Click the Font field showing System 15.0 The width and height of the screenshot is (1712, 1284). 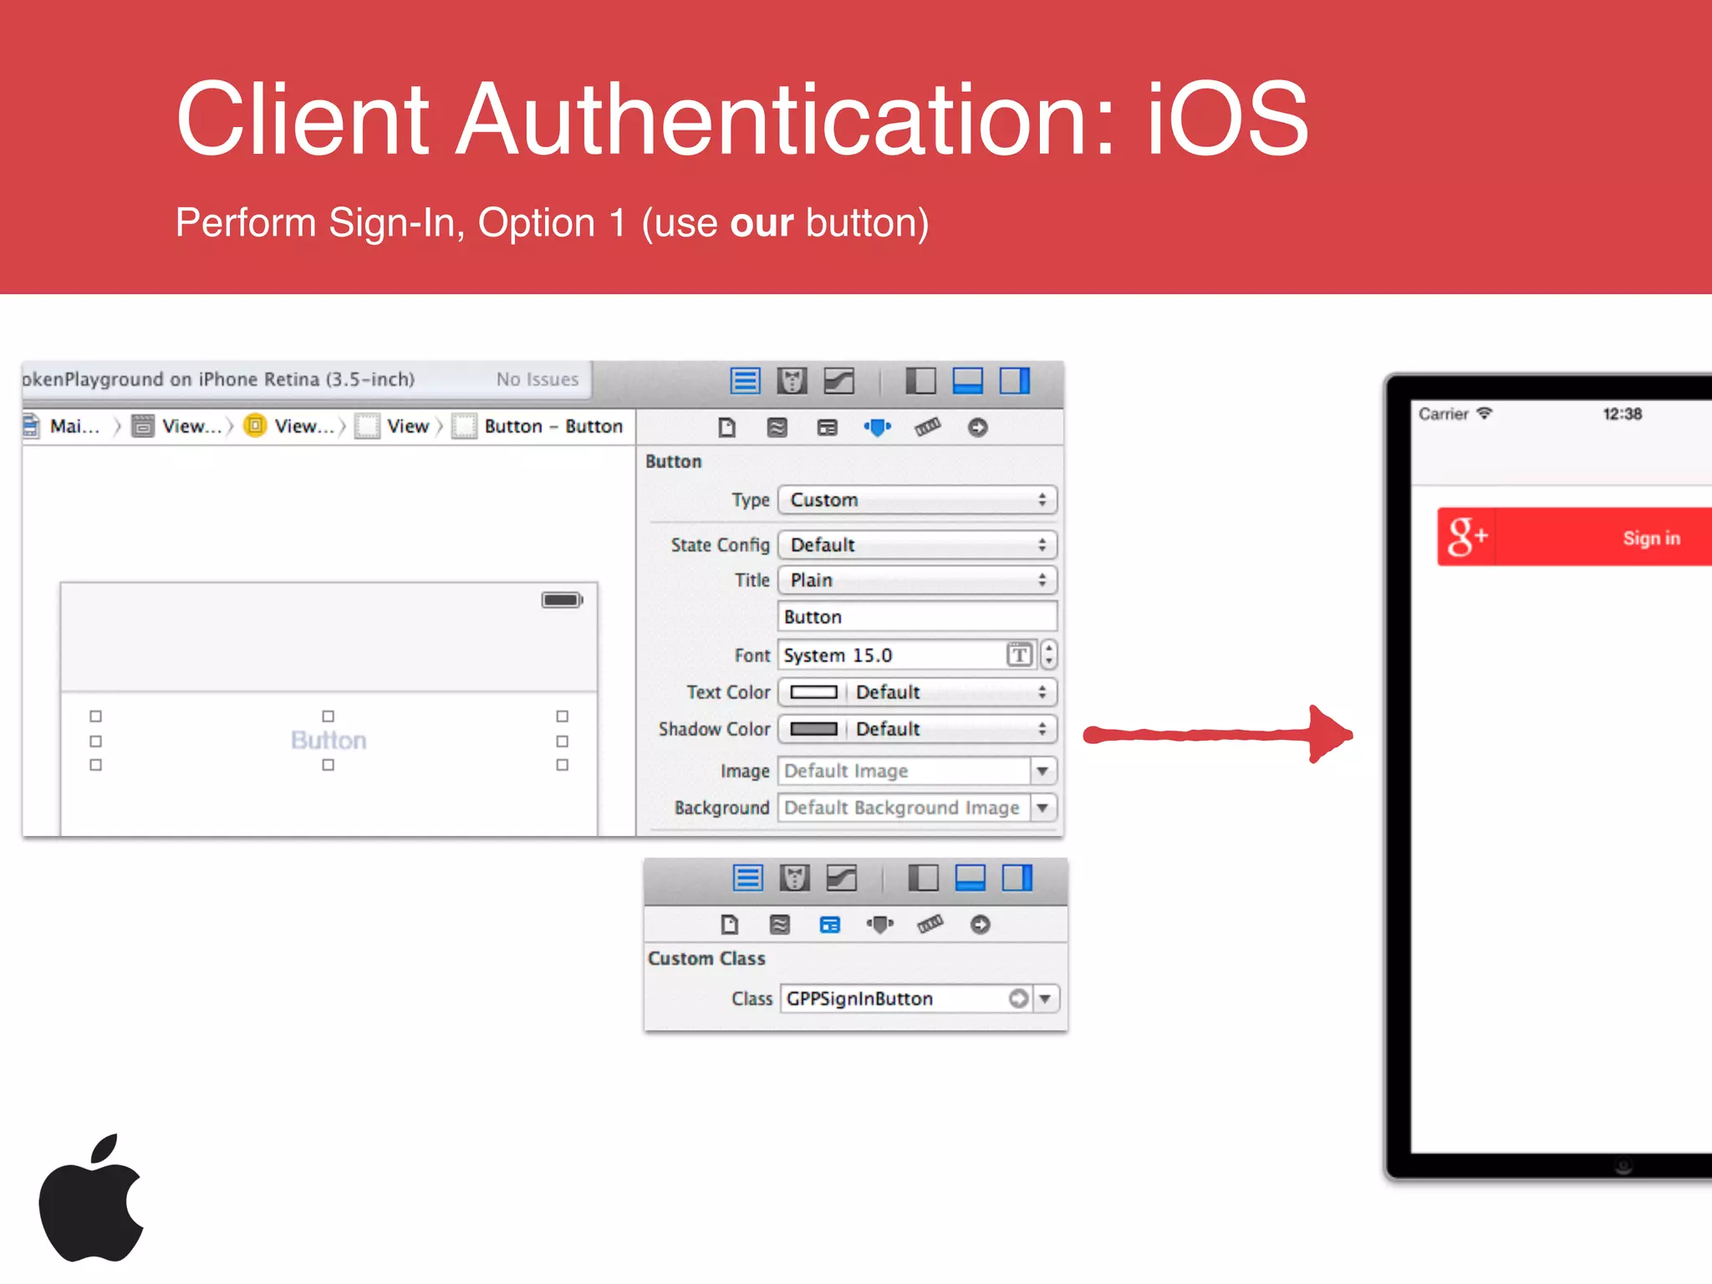(893, 655)
